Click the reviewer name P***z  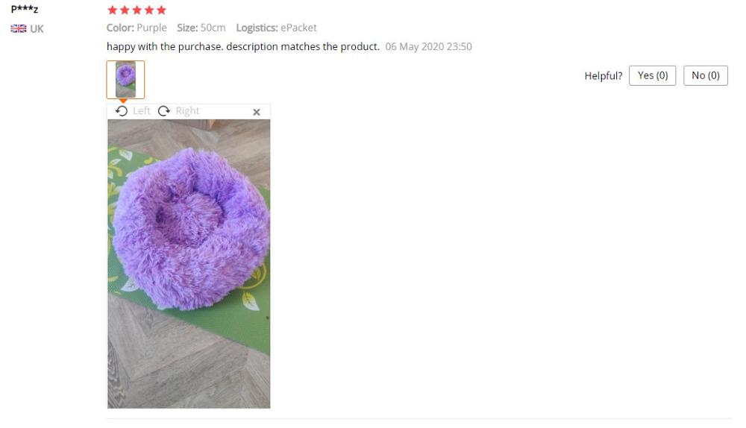[x=25, y=9]
